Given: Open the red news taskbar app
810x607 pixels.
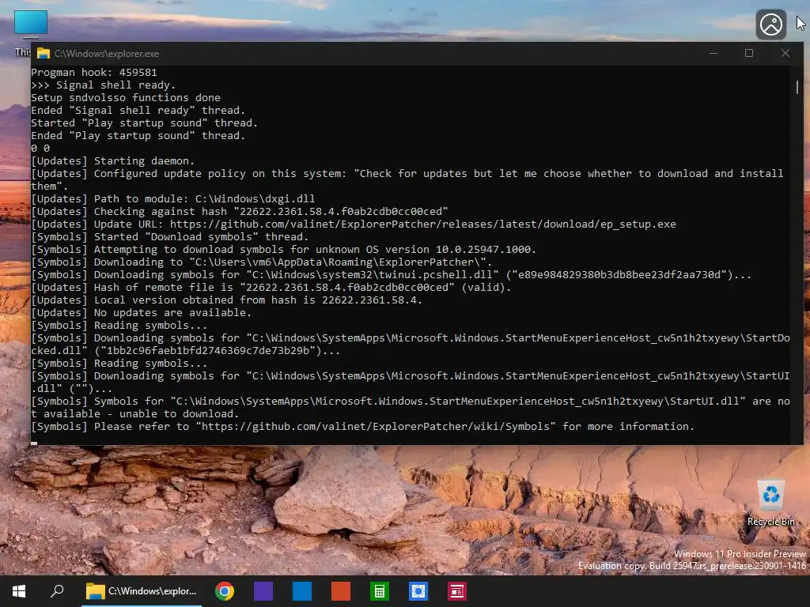Looking at the screenshot, I should [x=457, y=591].
